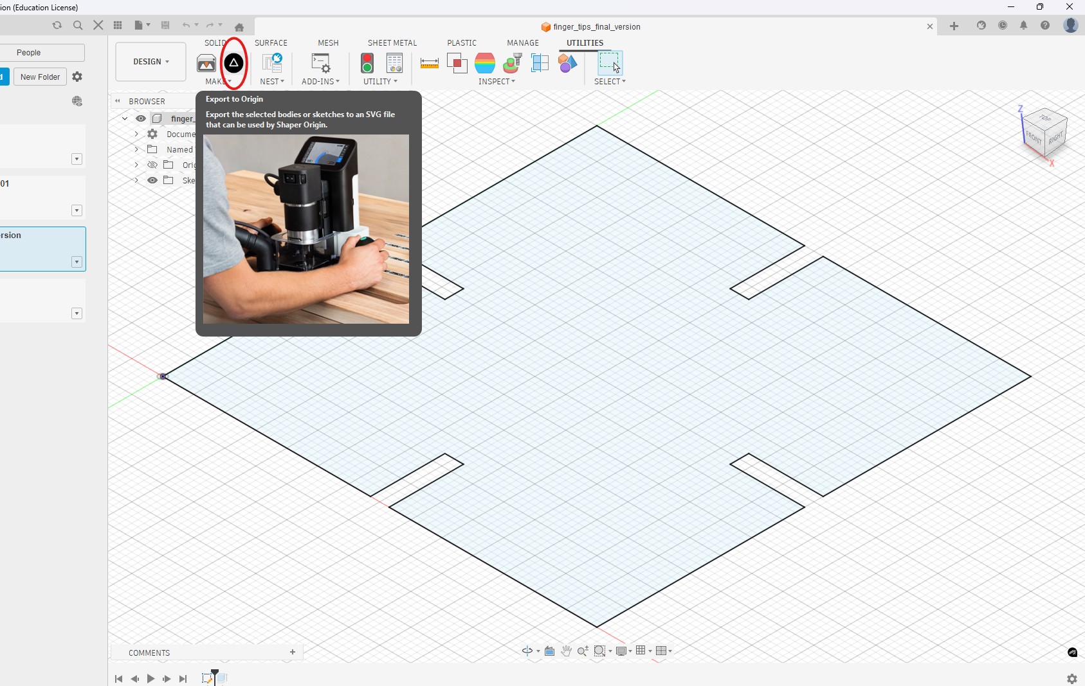Switch to the MANAGE tab
This screenshot has height=686, width=1085.
point(523,43)
